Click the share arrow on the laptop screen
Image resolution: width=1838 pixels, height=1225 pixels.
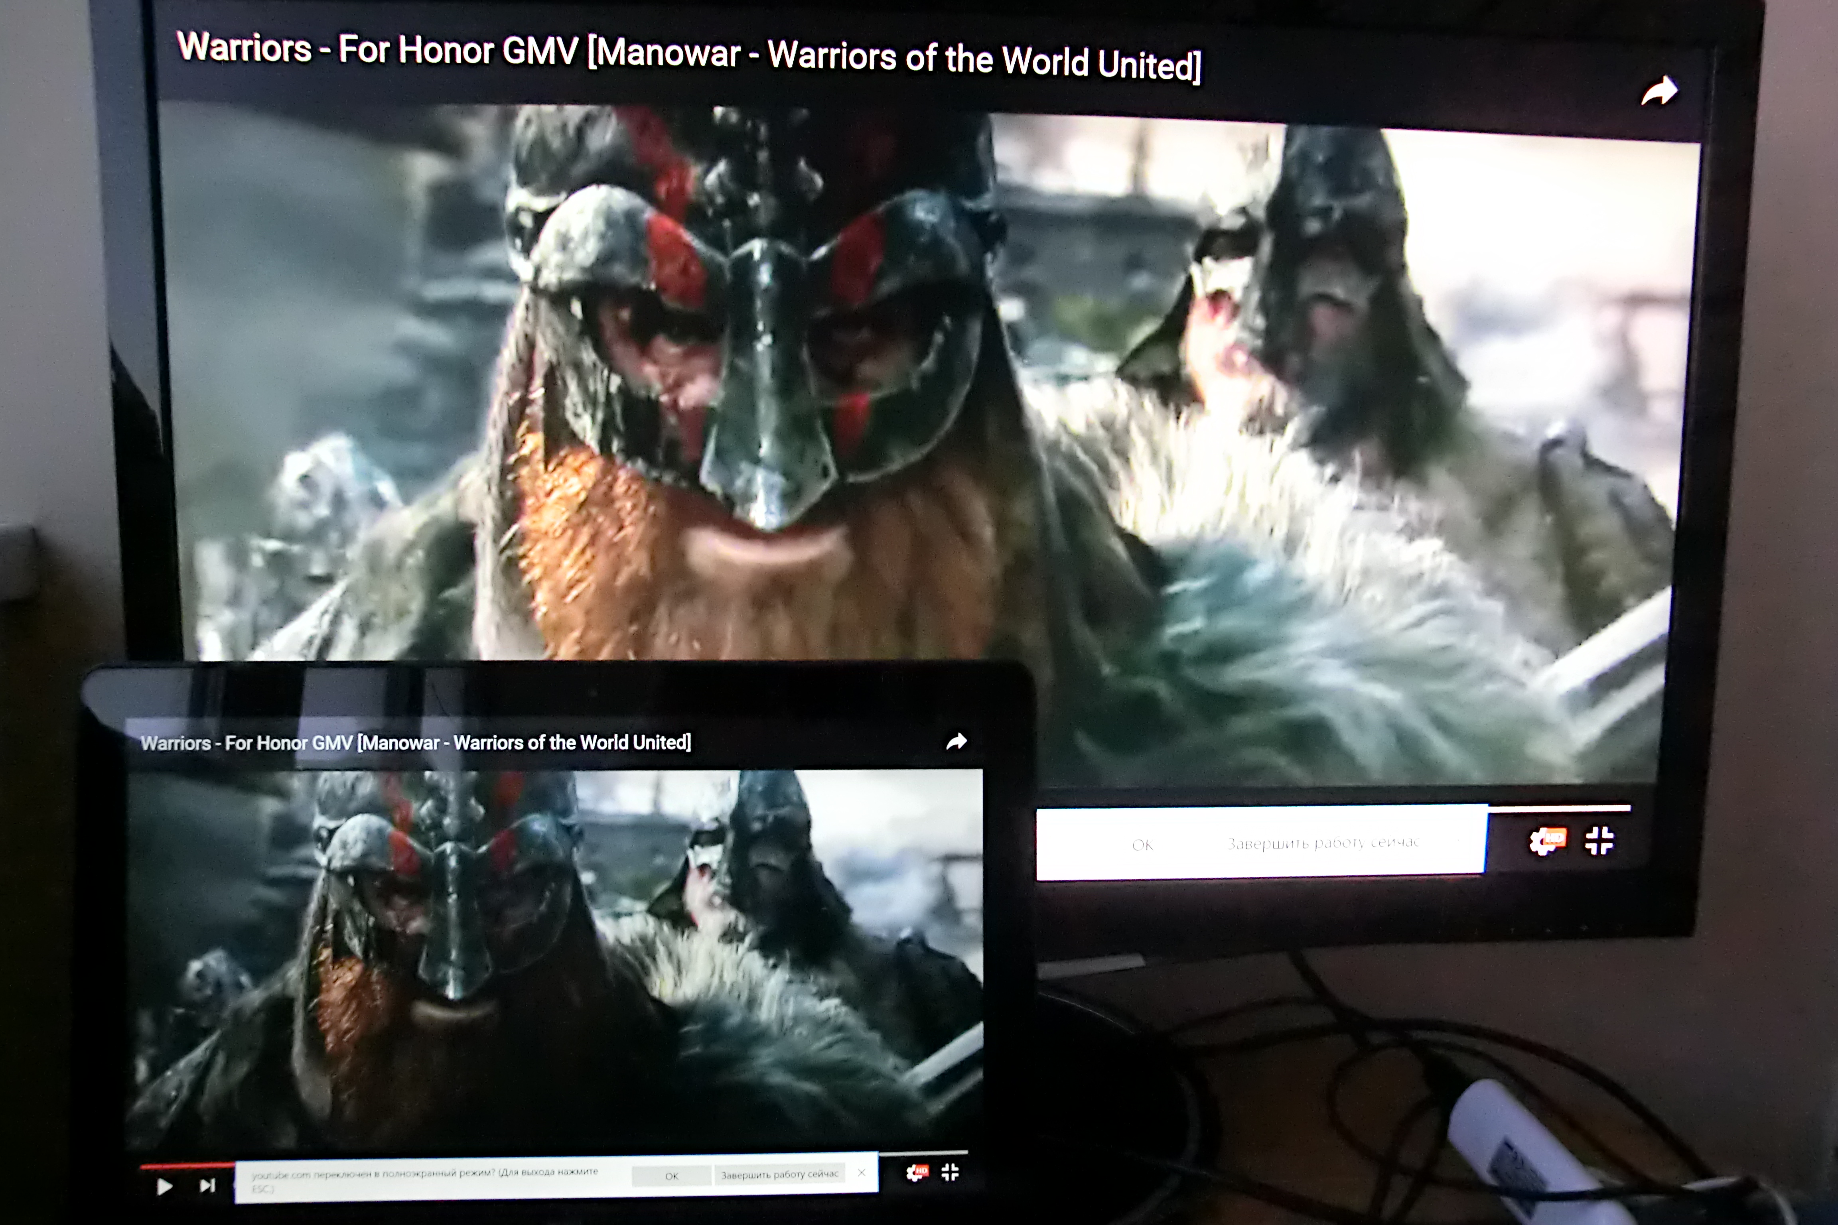(x=956, y=741)
